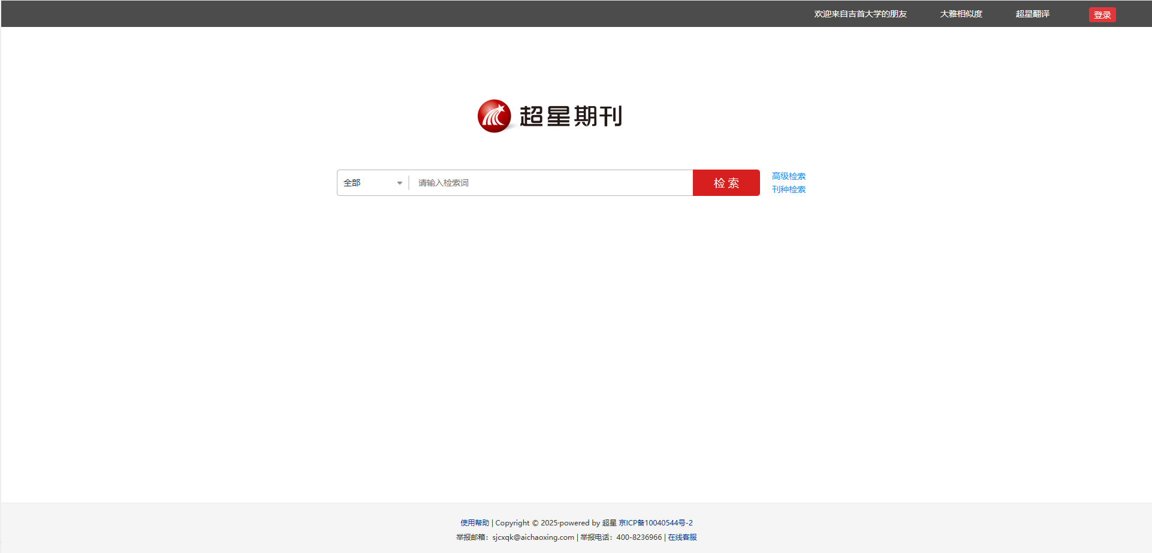Click the 京ICP备10040544号-2 registration link
Screen dimensions: 1152x553
tap(656, 523)
